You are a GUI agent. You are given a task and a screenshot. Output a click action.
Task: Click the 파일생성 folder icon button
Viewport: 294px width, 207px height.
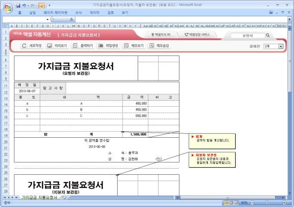pyautogui.click(x=108, y=46)
